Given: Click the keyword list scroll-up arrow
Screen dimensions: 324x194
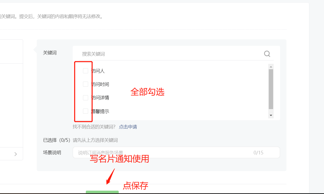Looking at the screenshot, I should coord(271,67).
